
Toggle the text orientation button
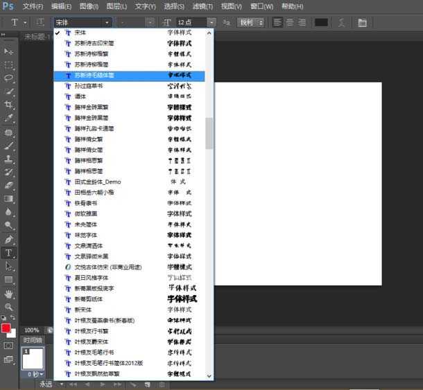tap(40, 23)
